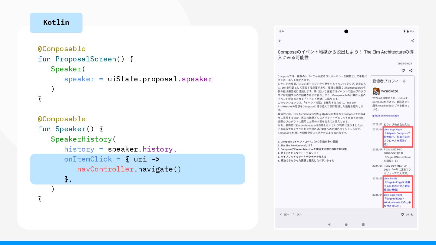Tap the heart icon below the date 2025/09/24

pos(403,70)
